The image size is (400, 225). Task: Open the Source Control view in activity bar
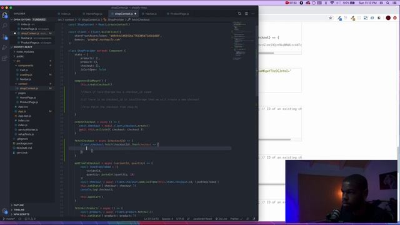pos(4,37)
